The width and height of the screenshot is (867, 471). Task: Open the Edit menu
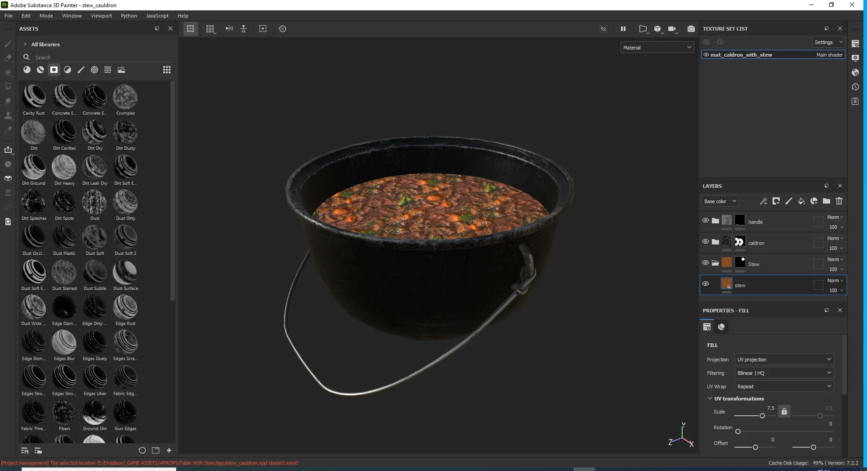tap(26, 16)
